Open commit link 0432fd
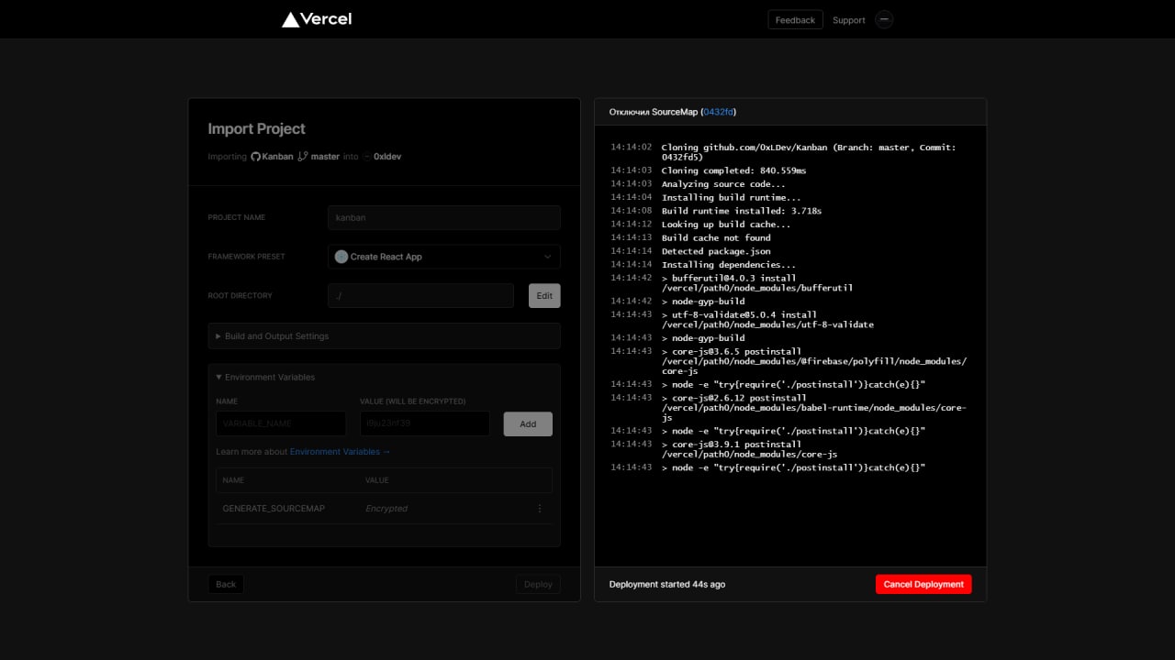 point(719,112)
